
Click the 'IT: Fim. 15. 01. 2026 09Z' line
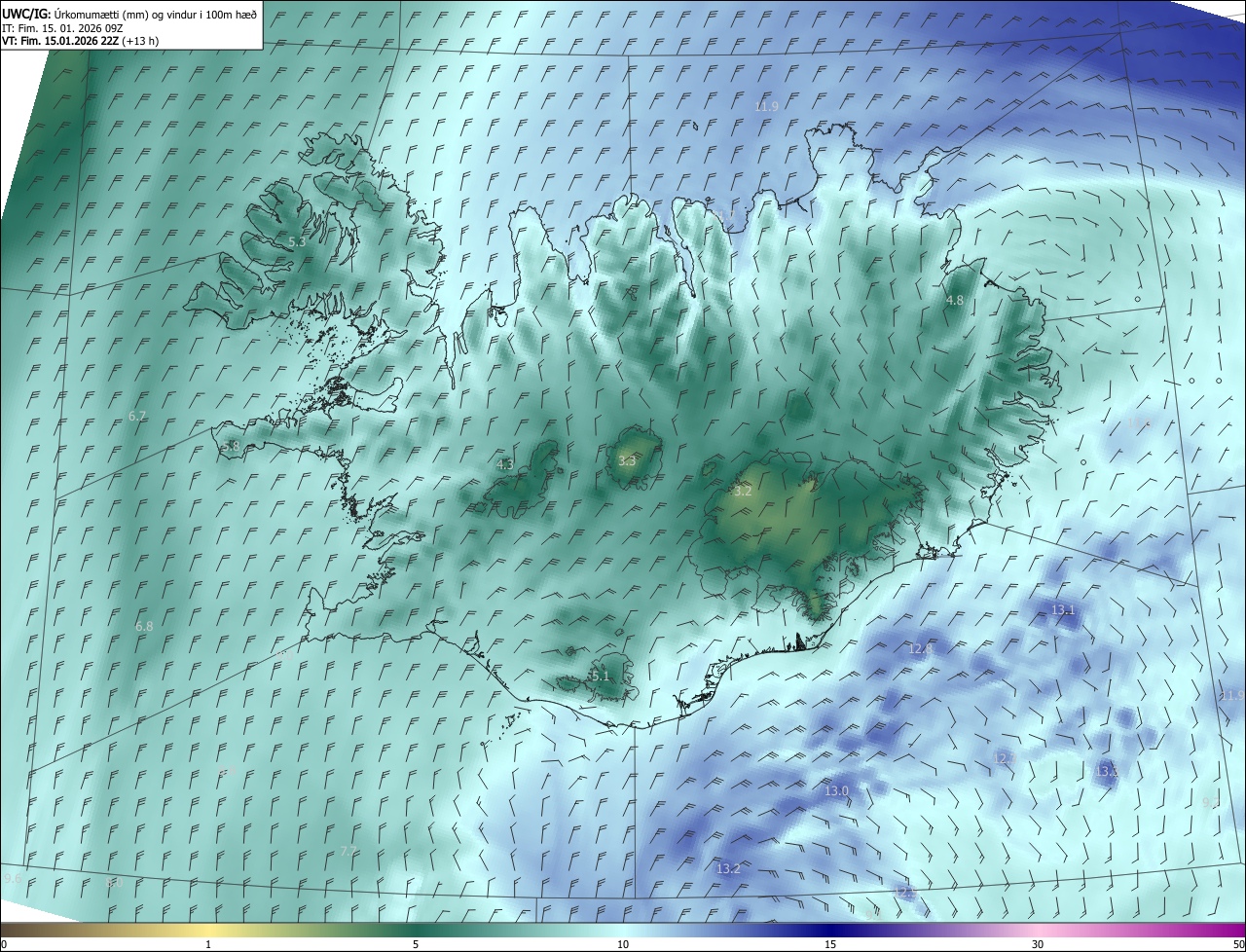(x=62, y=28)
